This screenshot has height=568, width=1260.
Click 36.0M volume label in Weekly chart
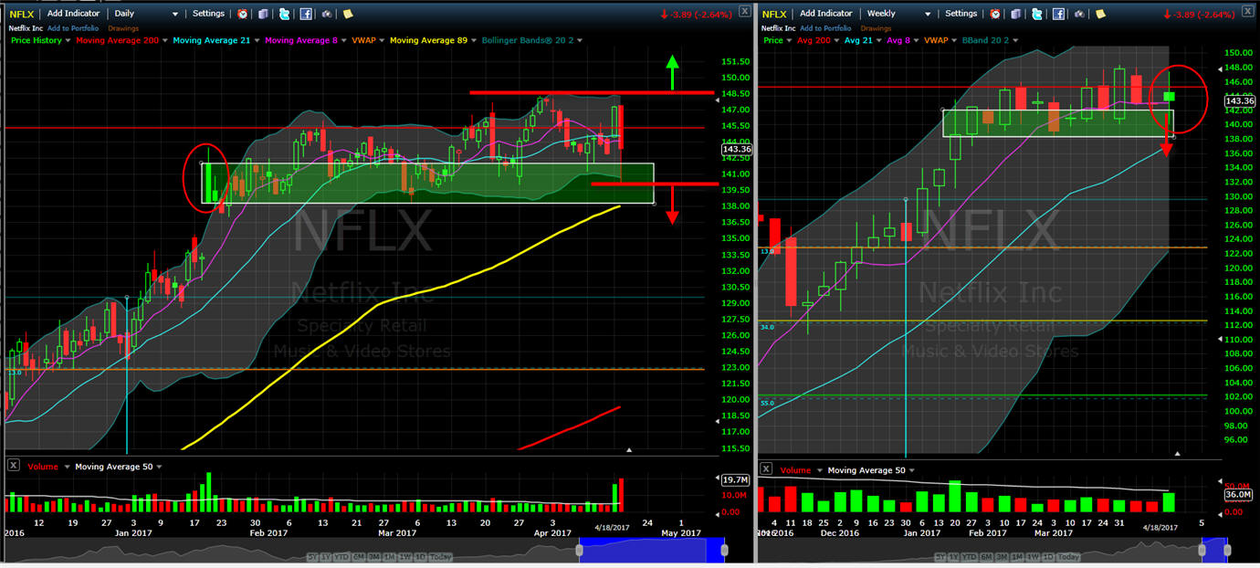click(x=1237, y=495)
